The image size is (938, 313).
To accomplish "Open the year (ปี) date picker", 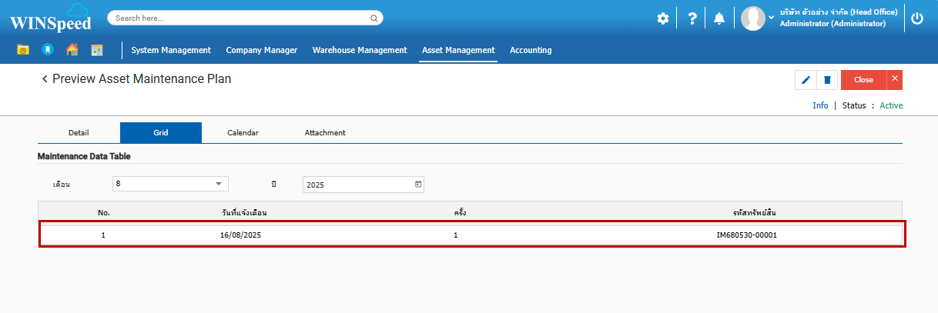I will point(418,185).
